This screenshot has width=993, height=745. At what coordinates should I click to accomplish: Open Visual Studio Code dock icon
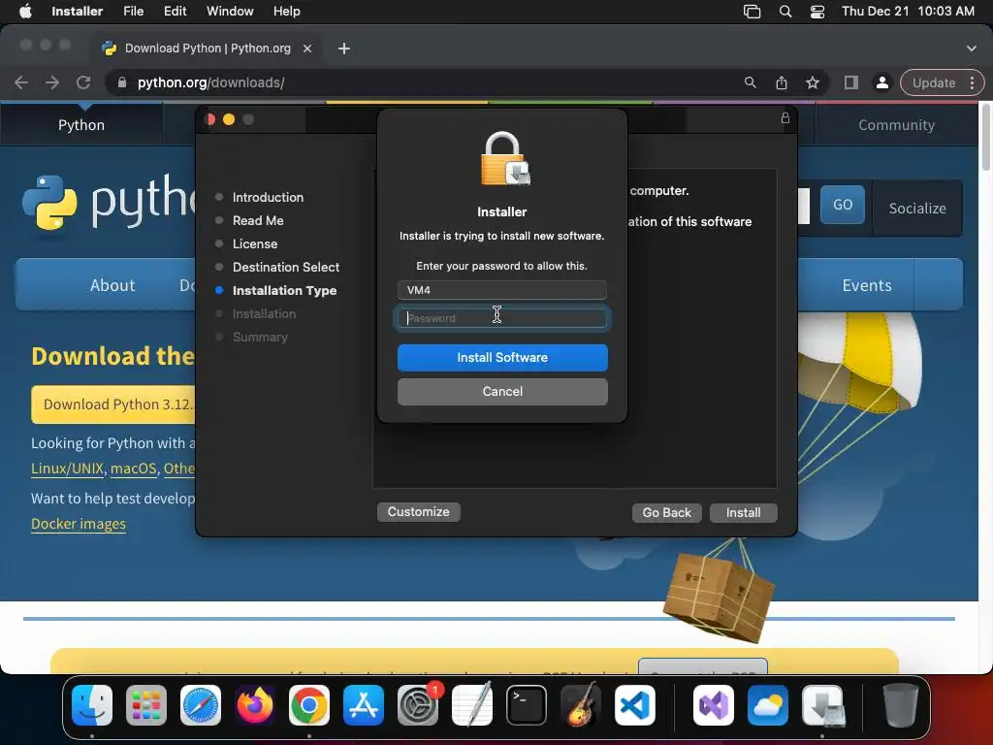pos(635,705)
